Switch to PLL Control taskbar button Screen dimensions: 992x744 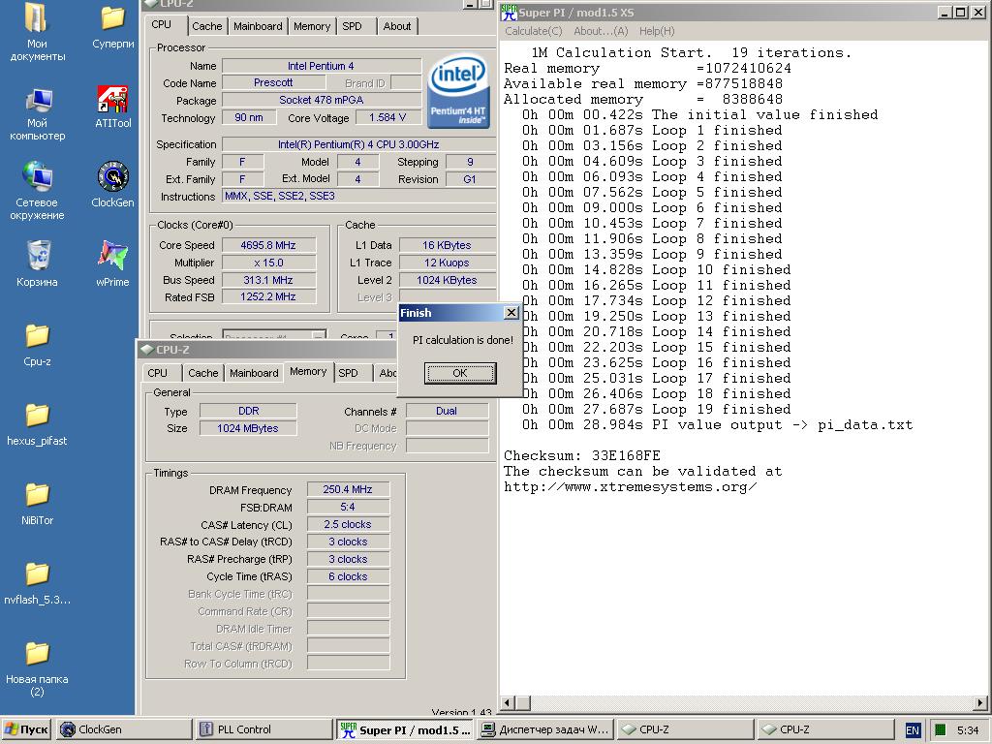[263, 729]
